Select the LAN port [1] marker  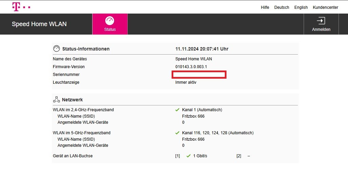pos(177,156)
